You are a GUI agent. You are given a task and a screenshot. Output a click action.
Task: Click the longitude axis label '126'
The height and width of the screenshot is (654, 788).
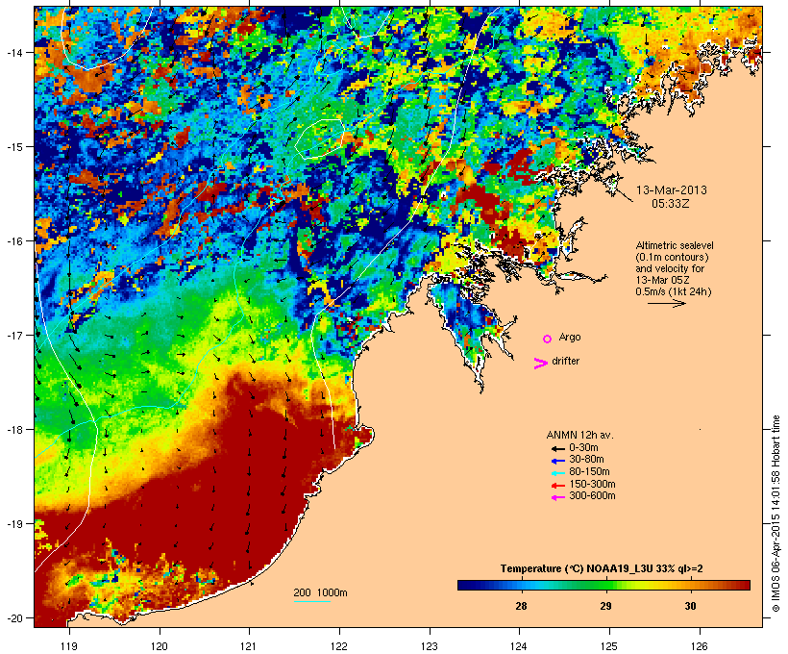point(700,646)
